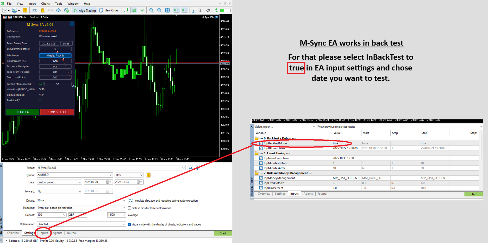Open the Expert dropdown showing M-Sync EA.ex5
This screenshot has width=488, height=243.
(x=111, y=168)
